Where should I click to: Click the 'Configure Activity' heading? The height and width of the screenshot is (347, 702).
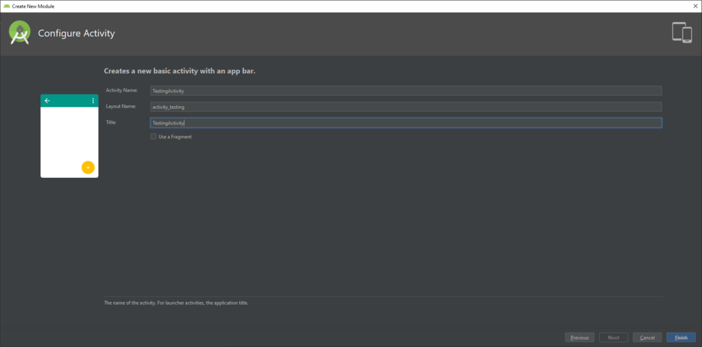click(77, 34)
